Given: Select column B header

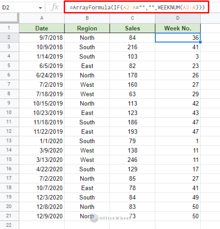Looking at the screenshot, I should pyautogui.click(x=87, y=18).
